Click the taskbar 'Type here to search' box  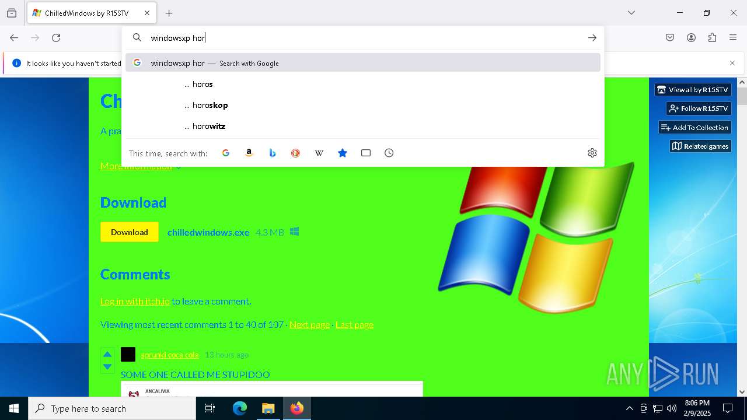(112, 408)
